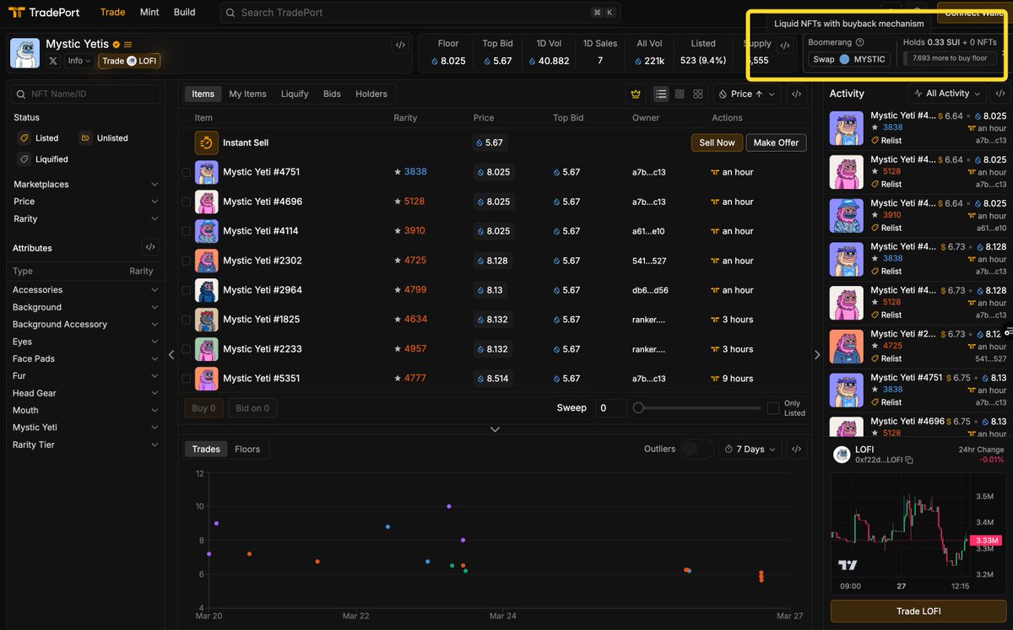Open the 7 Days time range dropdown
Viewport: 1013px width, 630px height.
pyautogui.click(x=750, y=449)
